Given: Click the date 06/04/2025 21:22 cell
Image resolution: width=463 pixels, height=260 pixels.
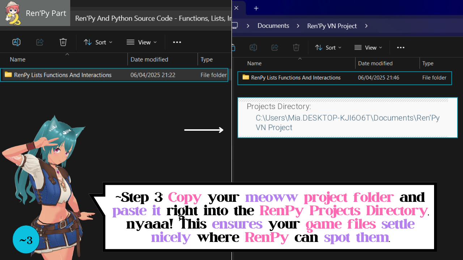Looking at the screenshot, I should (x=153, y=75).
